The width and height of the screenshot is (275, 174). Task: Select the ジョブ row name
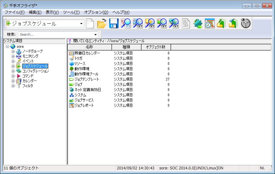click(x=78, y=85)
